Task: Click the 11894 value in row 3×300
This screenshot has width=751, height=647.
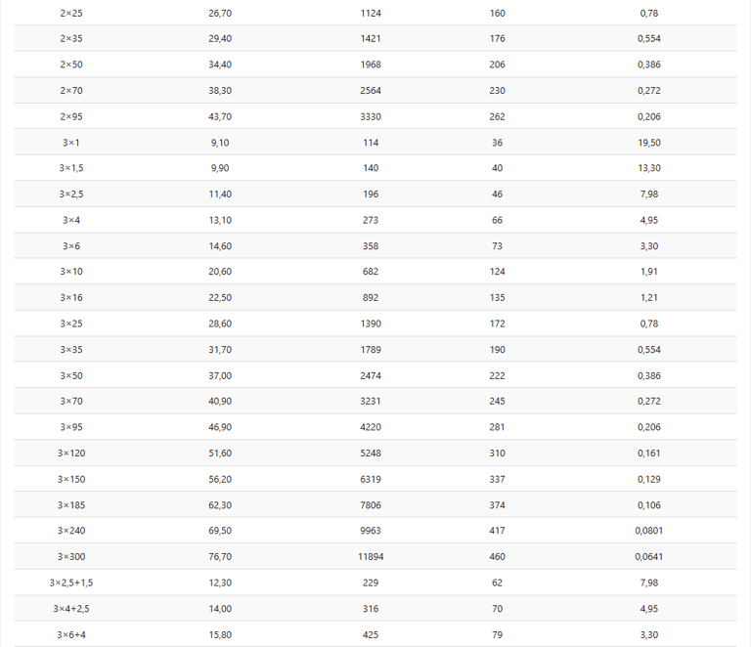Action: coord(371,557)
